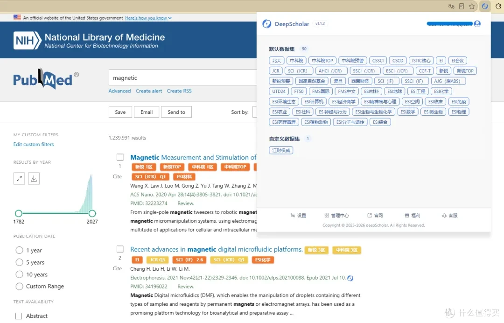
Task: Open the browser extensions puzzle icon
Action: click(498, 6)
